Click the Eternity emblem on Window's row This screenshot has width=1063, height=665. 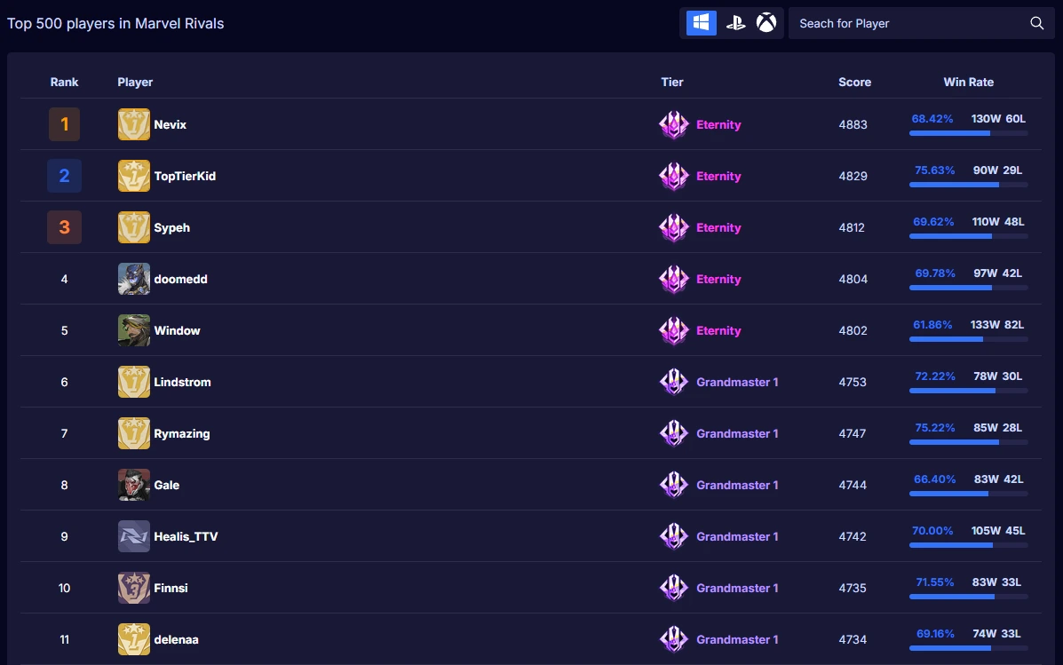(x=674, y=330)
